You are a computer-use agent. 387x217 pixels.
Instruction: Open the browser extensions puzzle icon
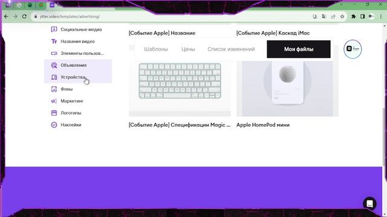pyautogui.click(x=353, y=16)
